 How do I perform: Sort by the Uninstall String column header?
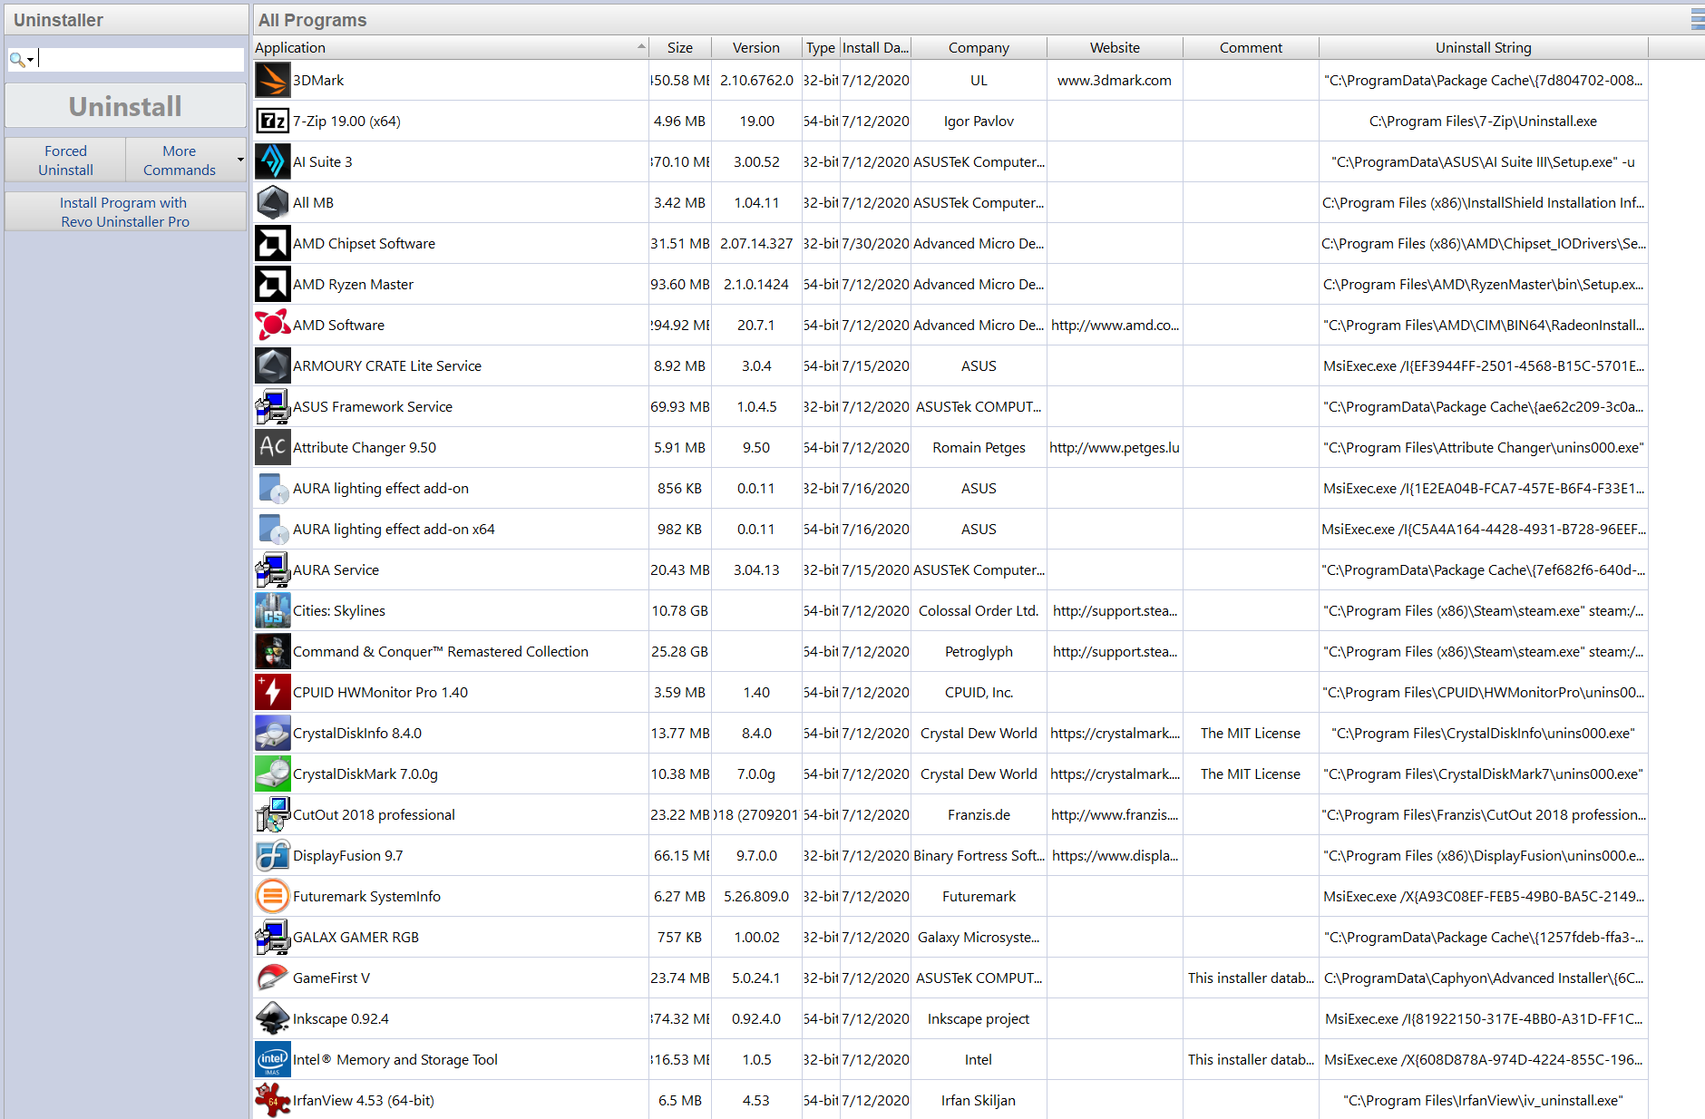pos(1484,47)
